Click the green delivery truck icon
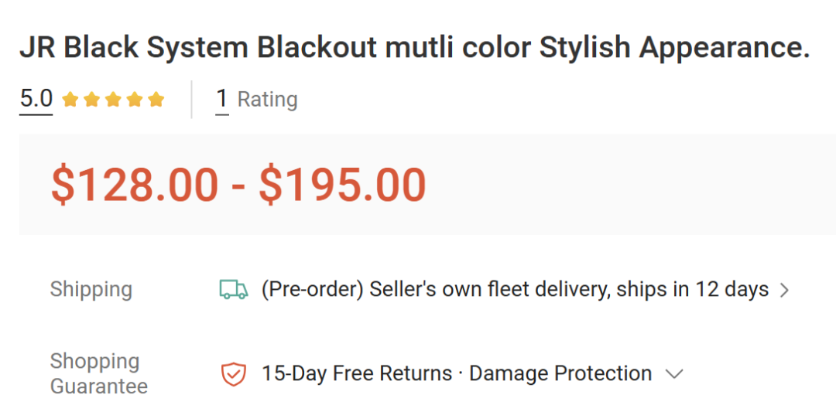 [234, 290]
